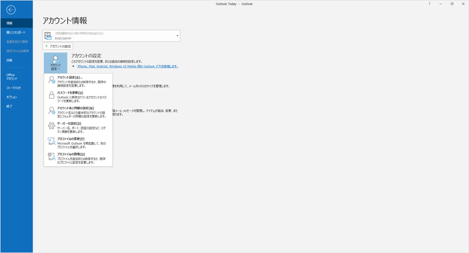This screenshot has width=469, height=253.
Task: Click the padlock icon for パスワードを更新
Action: [51, 96]
